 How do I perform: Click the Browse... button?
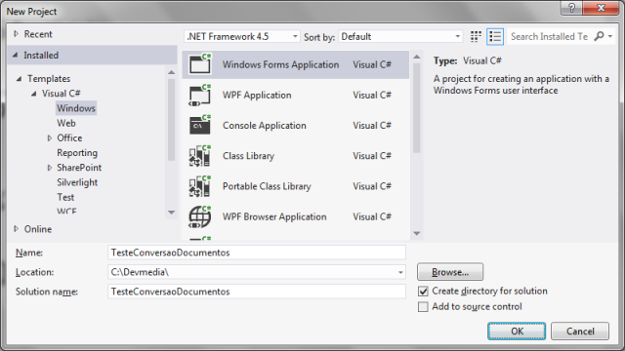450,272
